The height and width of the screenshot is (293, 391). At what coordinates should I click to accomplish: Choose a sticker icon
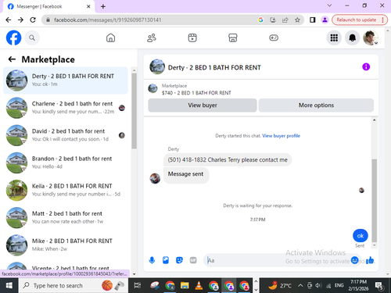[179, 260]
